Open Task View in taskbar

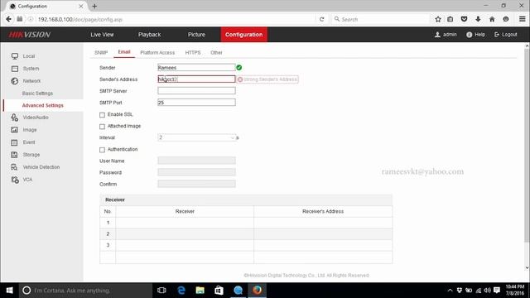[x=161, y=291]
